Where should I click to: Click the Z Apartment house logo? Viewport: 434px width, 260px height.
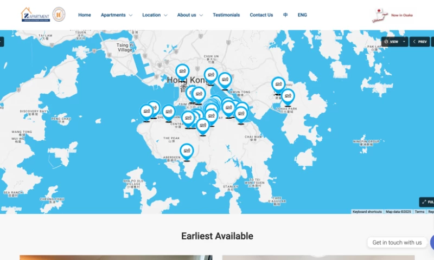pyautogui.click(x=35, y=15)
